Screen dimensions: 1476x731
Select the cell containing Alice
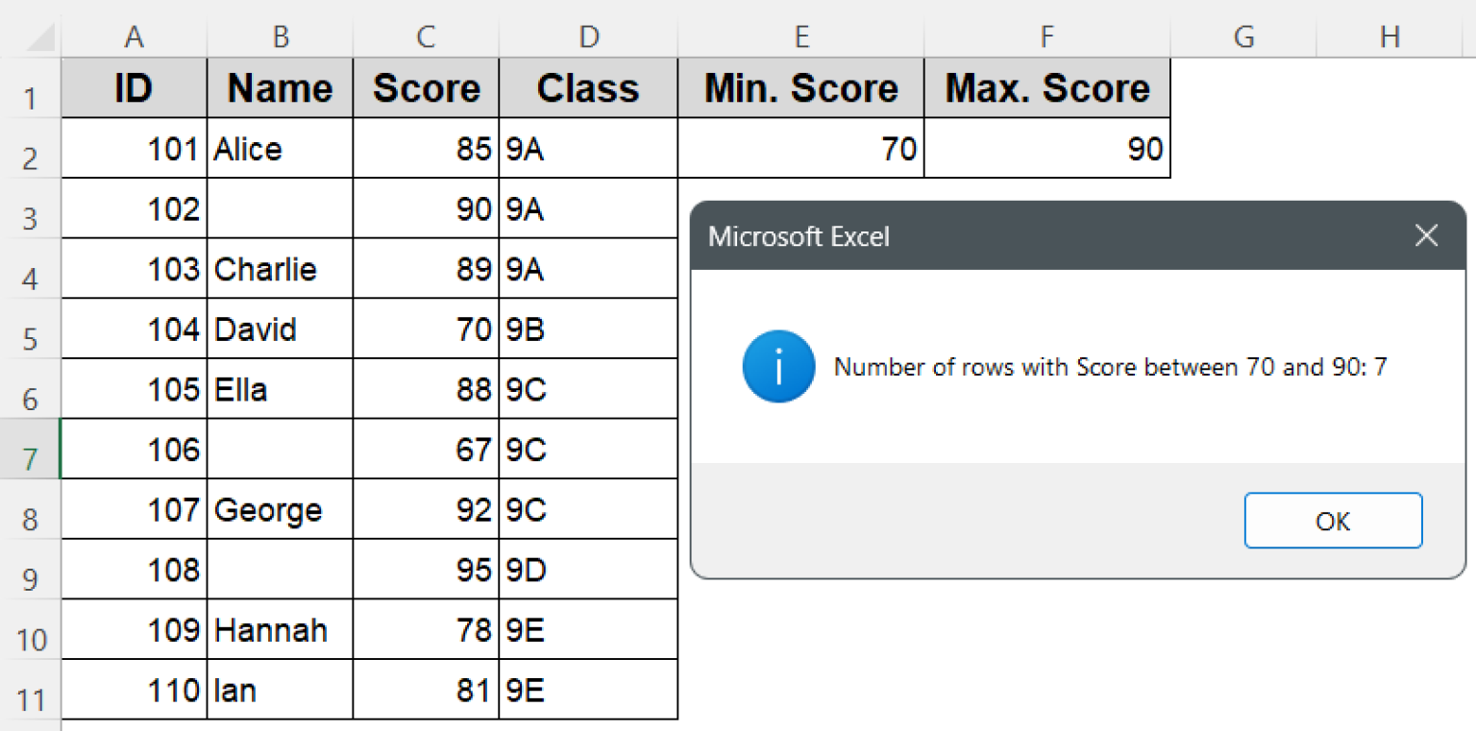[x=280, y=149]
